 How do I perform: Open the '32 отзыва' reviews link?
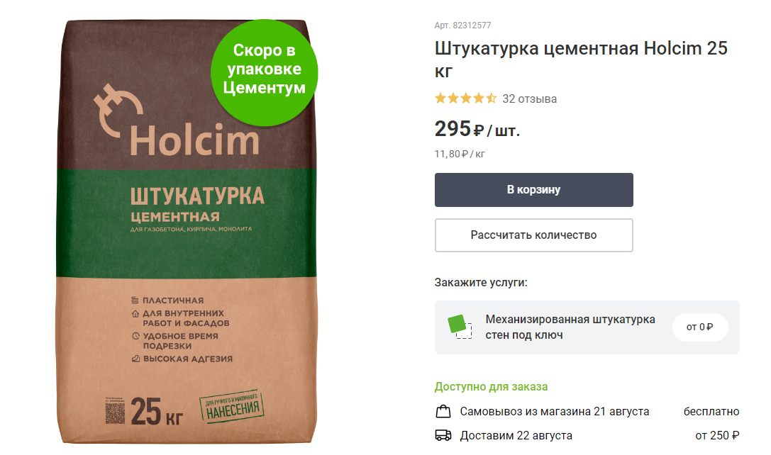click(530, 99)
